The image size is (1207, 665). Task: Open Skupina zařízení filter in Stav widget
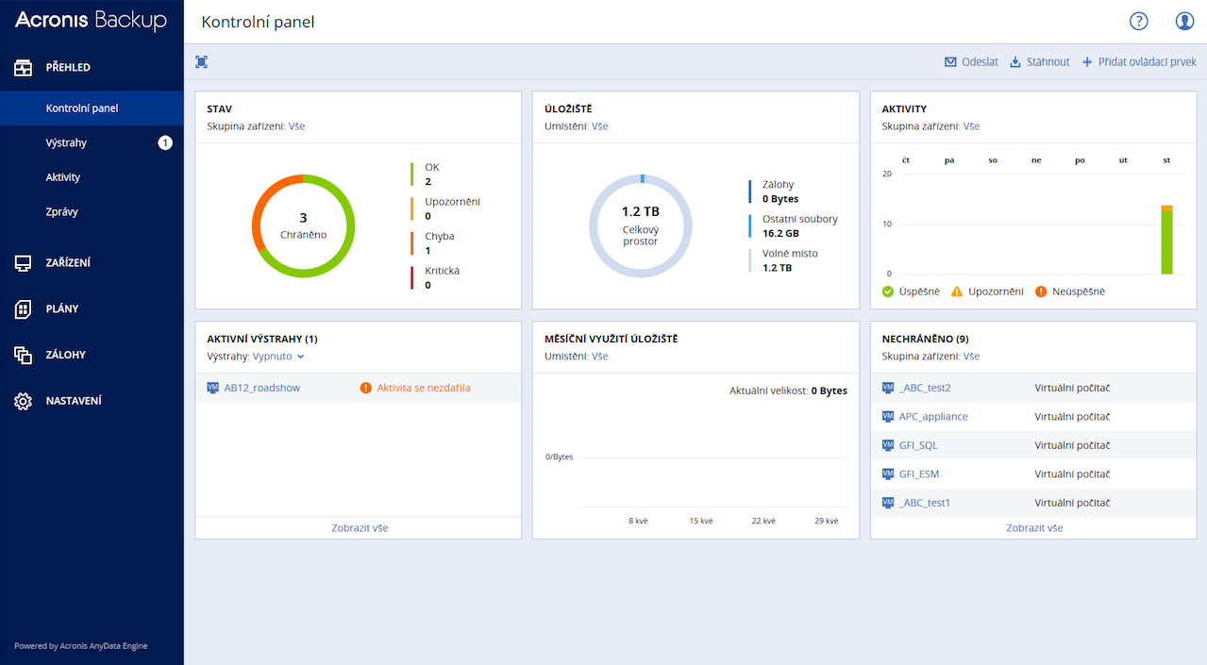296,126
